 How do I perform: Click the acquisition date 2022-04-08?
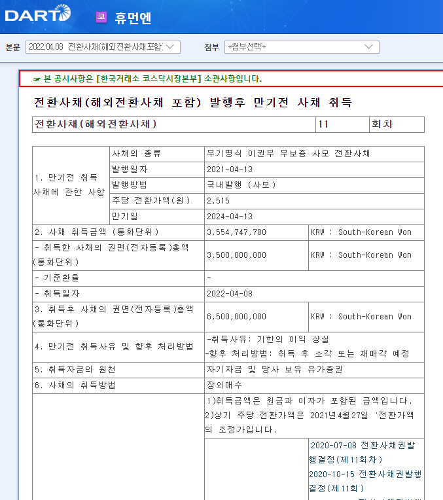point(230,294)
